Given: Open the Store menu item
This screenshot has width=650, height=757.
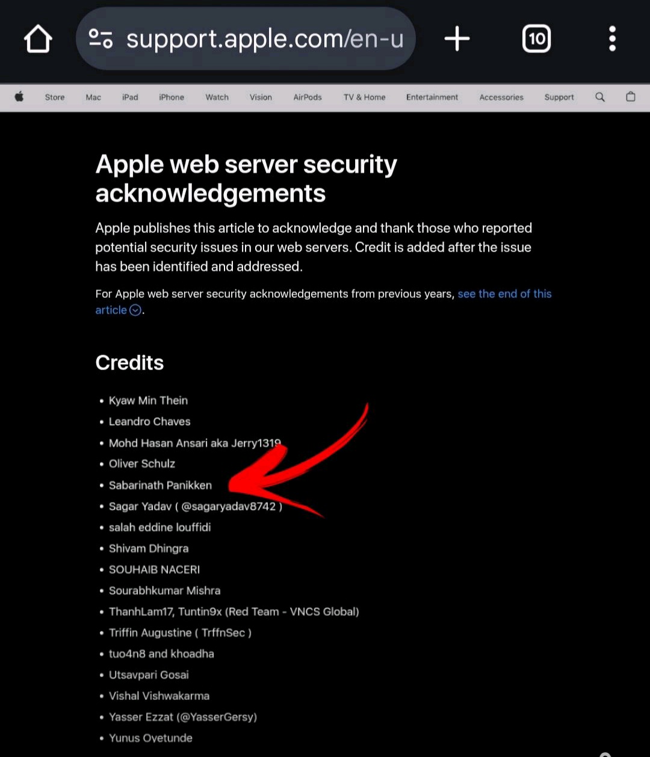Looking at the screenshot, I should [55, 97].
